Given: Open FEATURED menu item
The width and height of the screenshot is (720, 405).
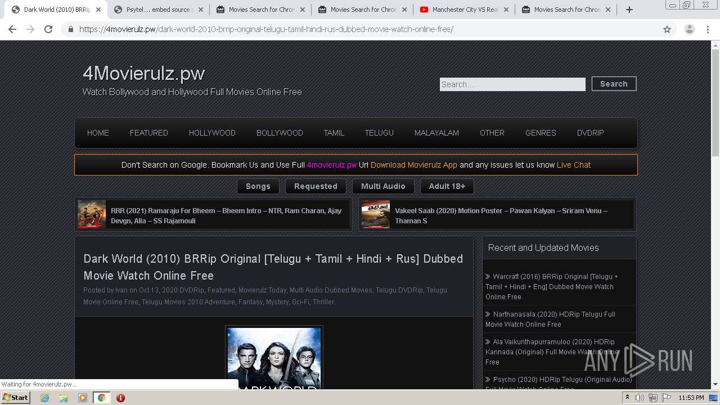Looking at the screenshot, I should point(149,133).
